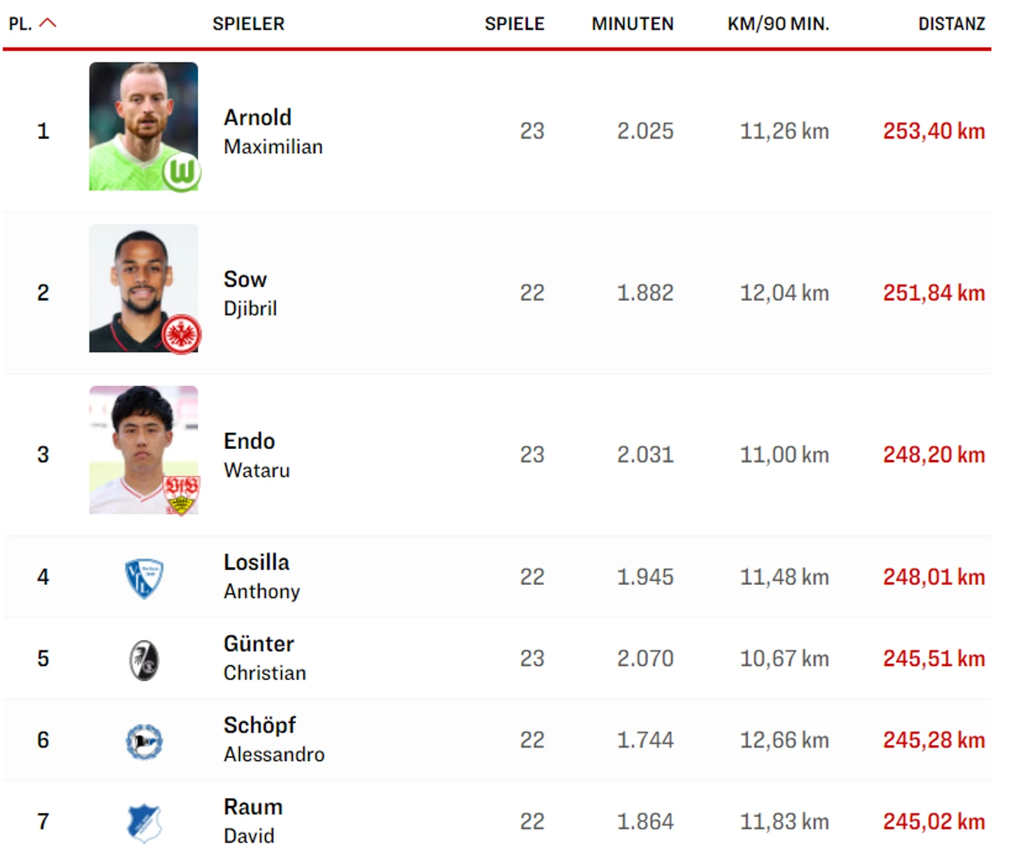Click Wolfsburg badge on Arnold's photo
This screenshot has height=860, width=1012.
coord(182,172)
